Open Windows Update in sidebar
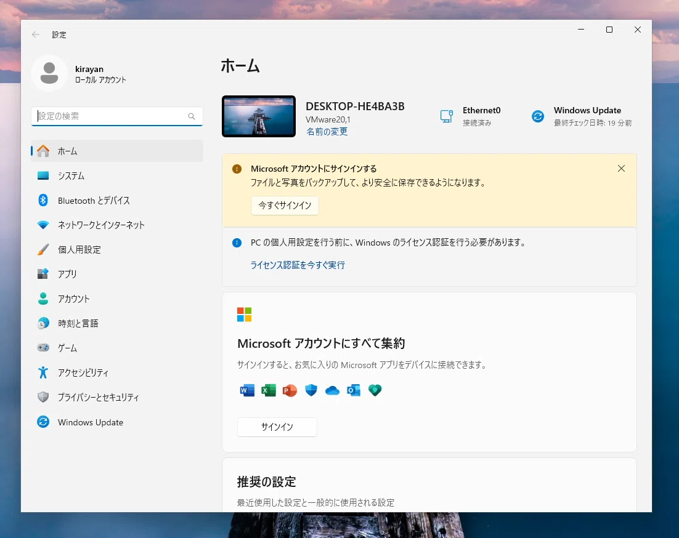 point(117,422)
